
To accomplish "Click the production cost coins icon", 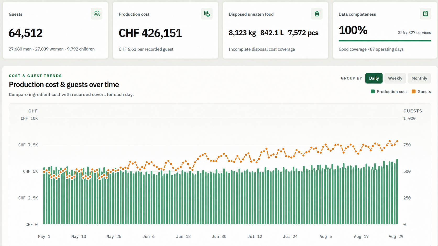I will (207, 14).
